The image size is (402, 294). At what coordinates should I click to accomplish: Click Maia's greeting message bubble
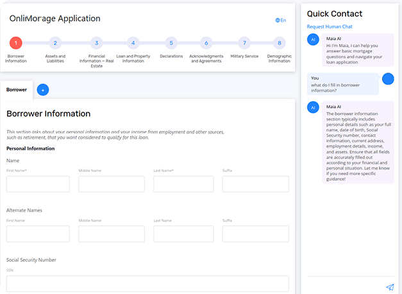[x=358, y=50]
